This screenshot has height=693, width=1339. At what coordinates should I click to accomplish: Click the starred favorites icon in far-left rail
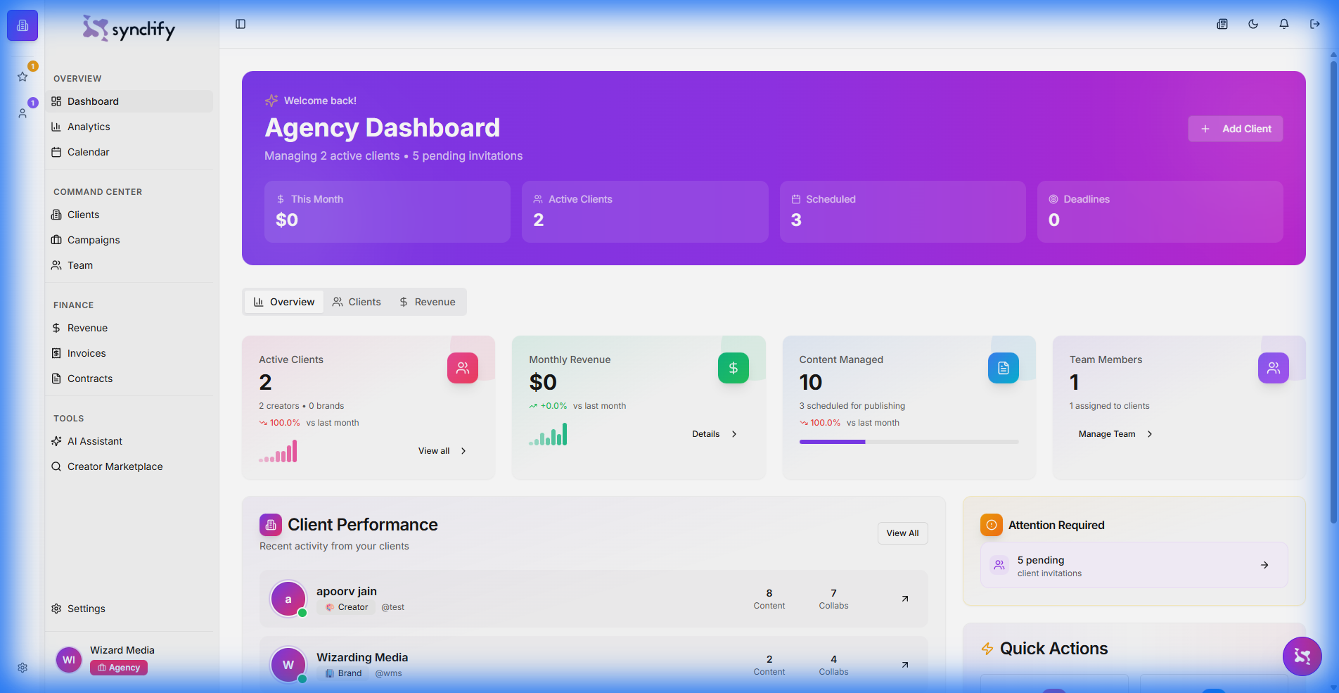point(22,76)
